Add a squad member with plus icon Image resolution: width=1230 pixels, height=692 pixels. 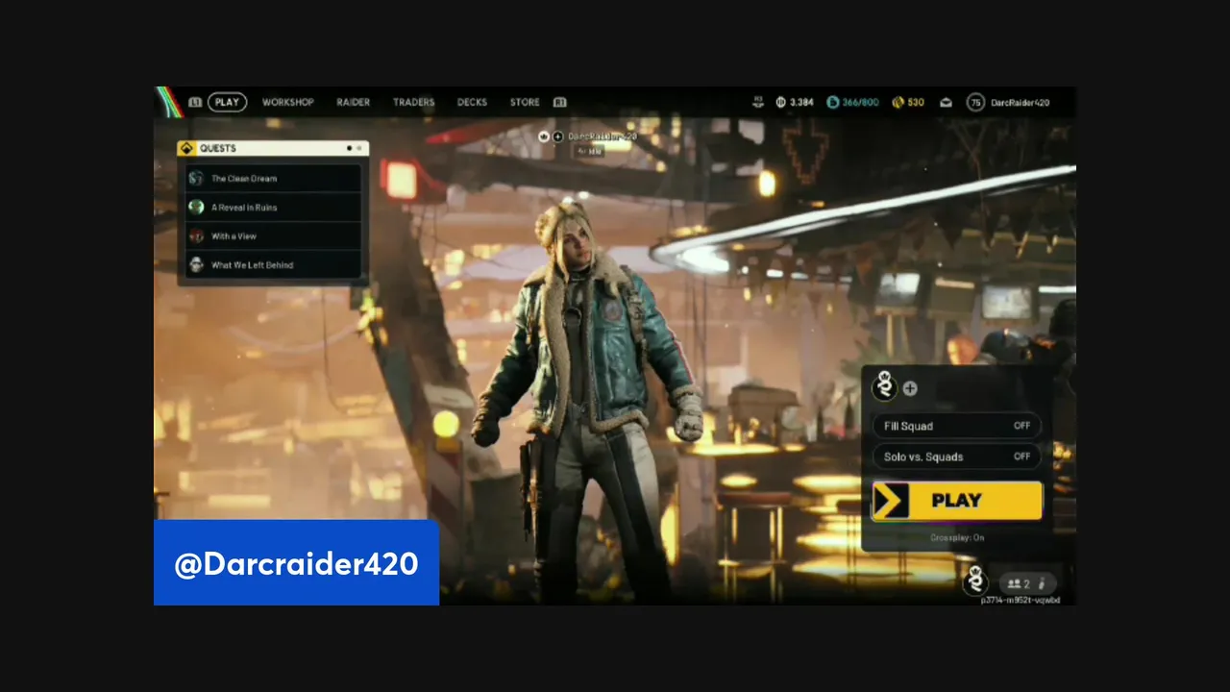click(x=910, y=388)
